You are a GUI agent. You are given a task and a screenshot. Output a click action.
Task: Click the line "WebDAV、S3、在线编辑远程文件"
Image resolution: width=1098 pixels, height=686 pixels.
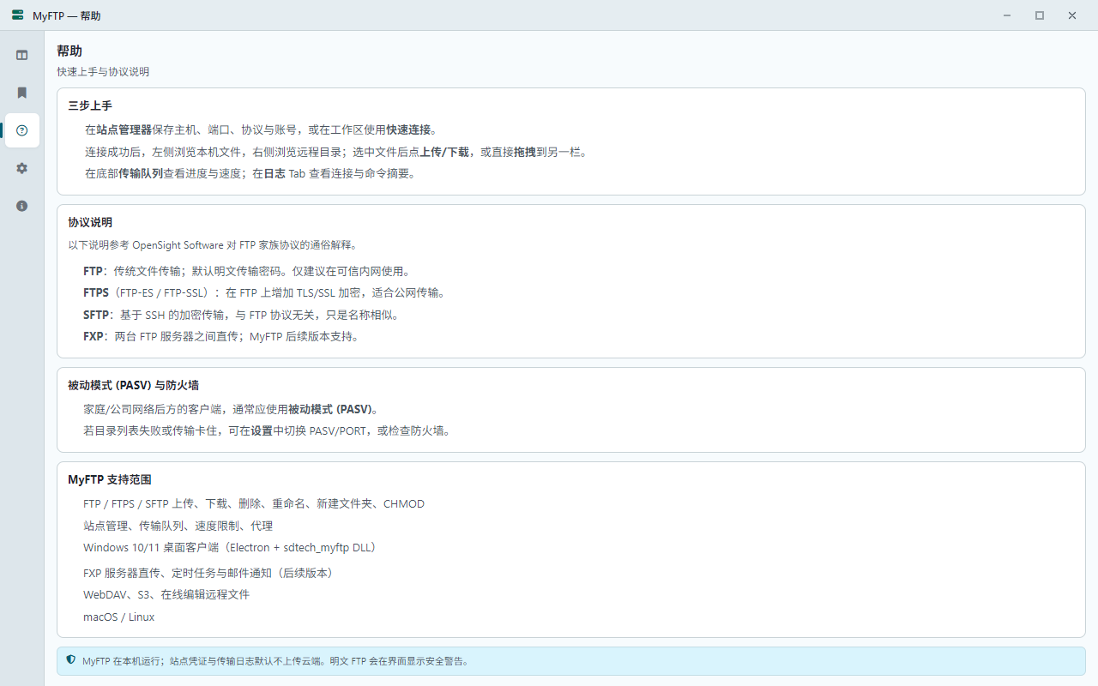pyautogui.click(x=166, y=594)
